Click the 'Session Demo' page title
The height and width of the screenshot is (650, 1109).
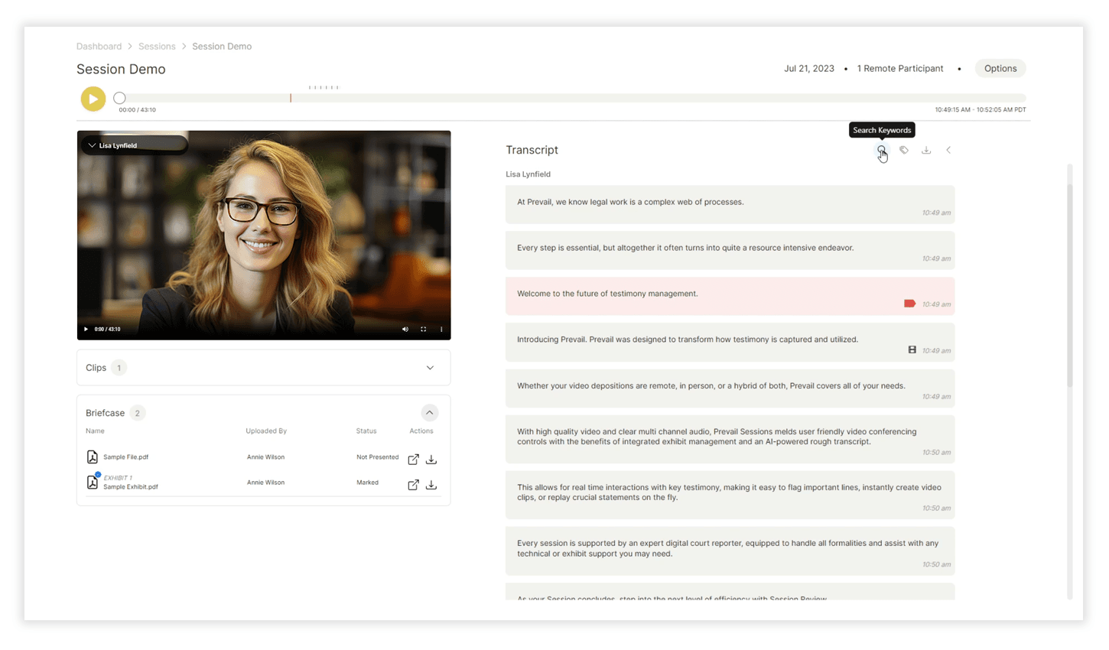(x=121, y=69)
